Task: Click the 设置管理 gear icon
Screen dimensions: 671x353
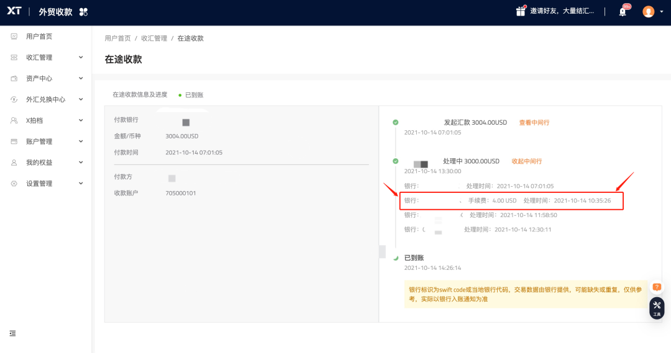Action: click(x=14, y=184)
